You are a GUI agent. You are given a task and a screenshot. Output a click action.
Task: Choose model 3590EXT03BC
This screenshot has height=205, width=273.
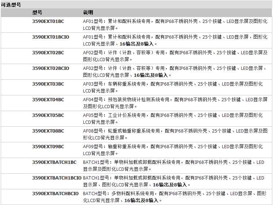pos(48,84)
